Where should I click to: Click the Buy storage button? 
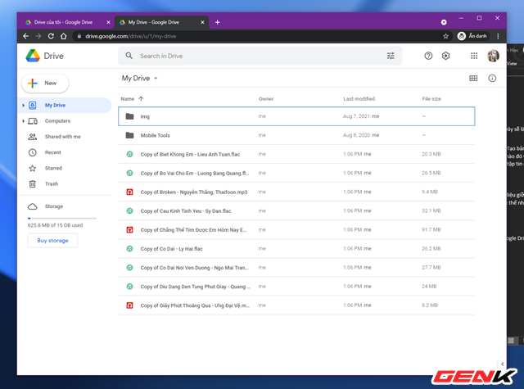52,240
